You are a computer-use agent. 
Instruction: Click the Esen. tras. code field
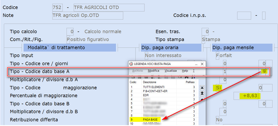coord(205,32)
